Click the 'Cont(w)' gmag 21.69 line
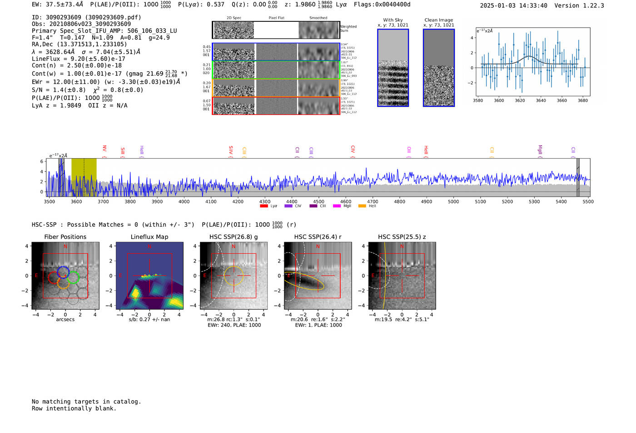 [x=109, y=73]
